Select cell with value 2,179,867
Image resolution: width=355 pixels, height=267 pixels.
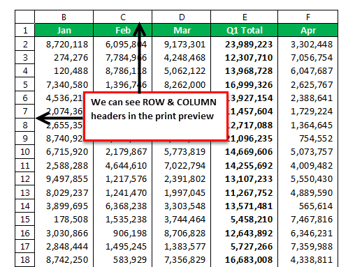click(122, 151)
